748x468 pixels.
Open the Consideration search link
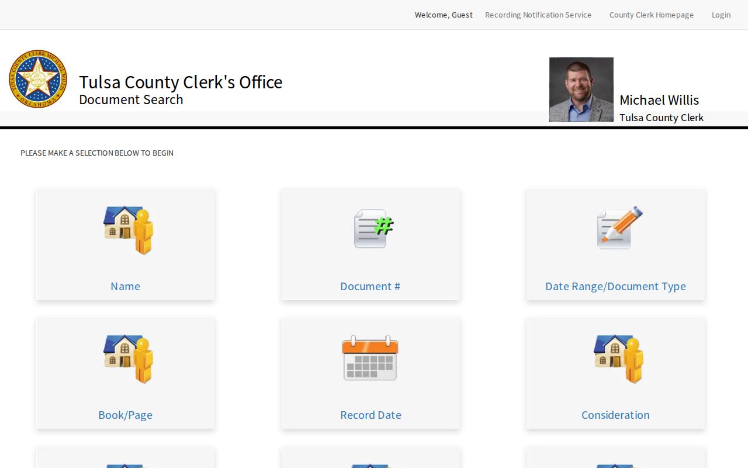[615, 415]
